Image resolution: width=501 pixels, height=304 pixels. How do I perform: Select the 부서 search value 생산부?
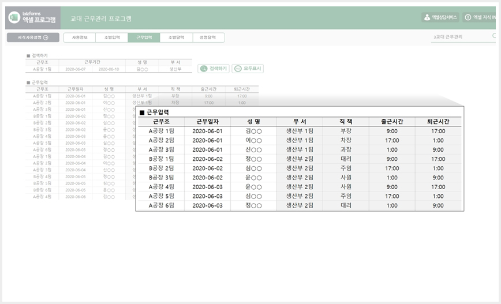coord(175,69)
